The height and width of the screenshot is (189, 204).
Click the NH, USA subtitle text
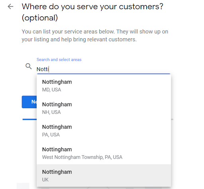(x=51, y=112)
